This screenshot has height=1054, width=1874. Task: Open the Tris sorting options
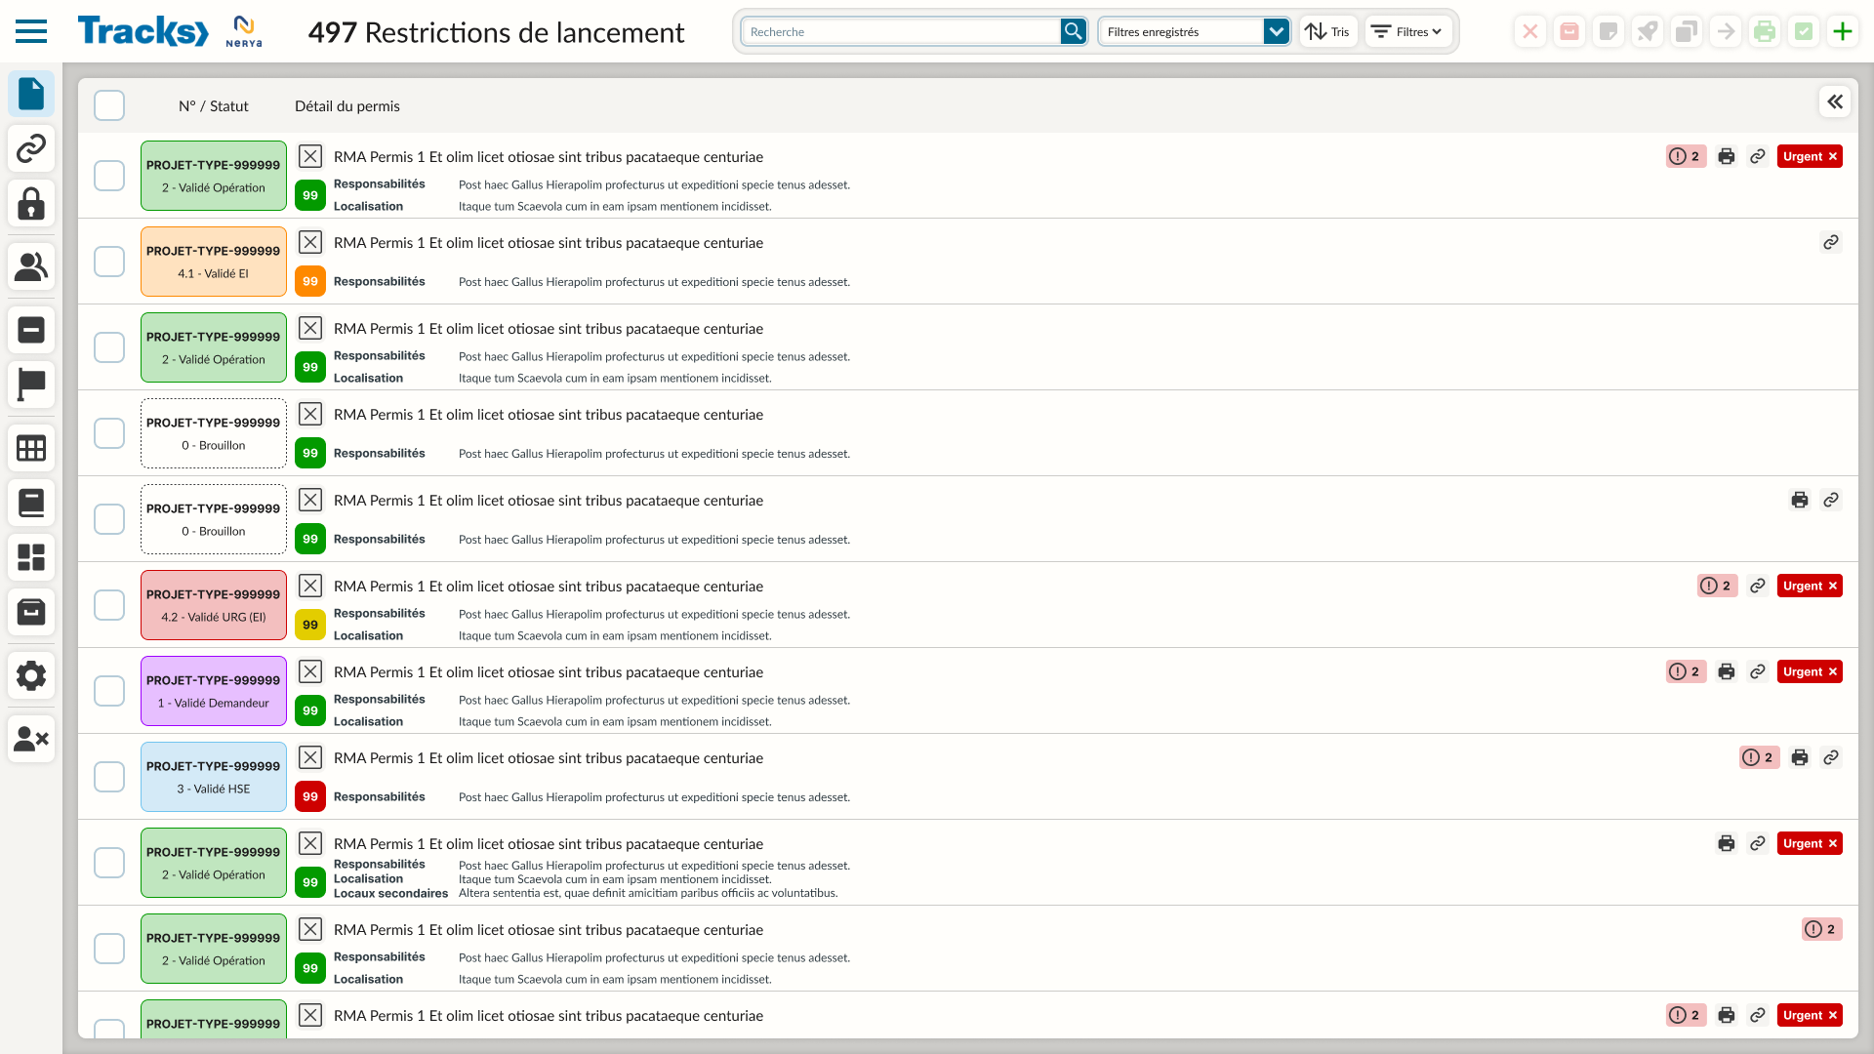pos(1328,31)
